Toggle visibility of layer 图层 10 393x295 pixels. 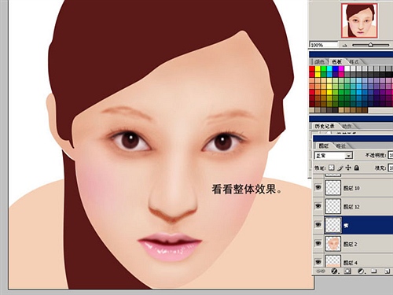tap(318, 187)
